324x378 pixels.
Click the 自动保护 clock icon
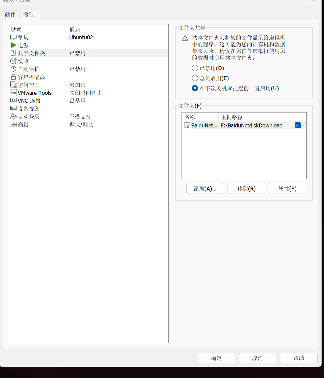tap(13, 69)
